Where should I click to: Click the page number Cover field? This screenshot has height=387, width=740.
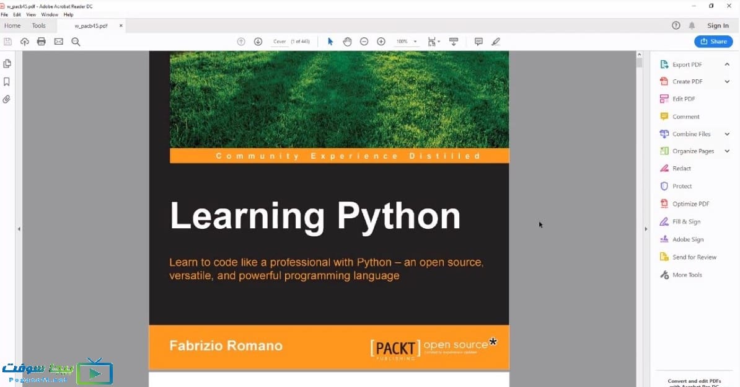point(280,42)
